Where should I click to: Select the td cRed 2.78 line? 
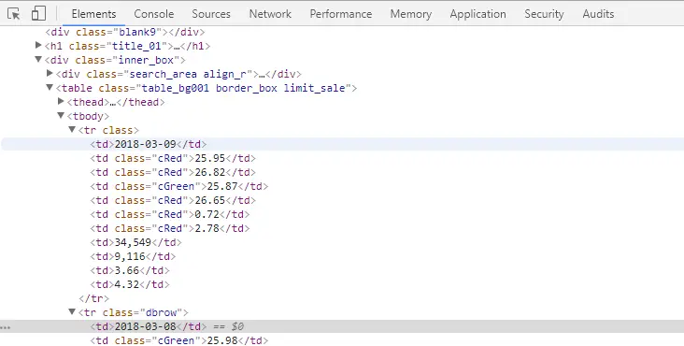tap(170, 228)
